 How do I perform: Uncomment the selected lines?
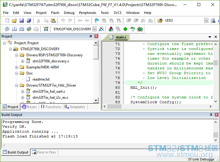(x=150, y=21)
